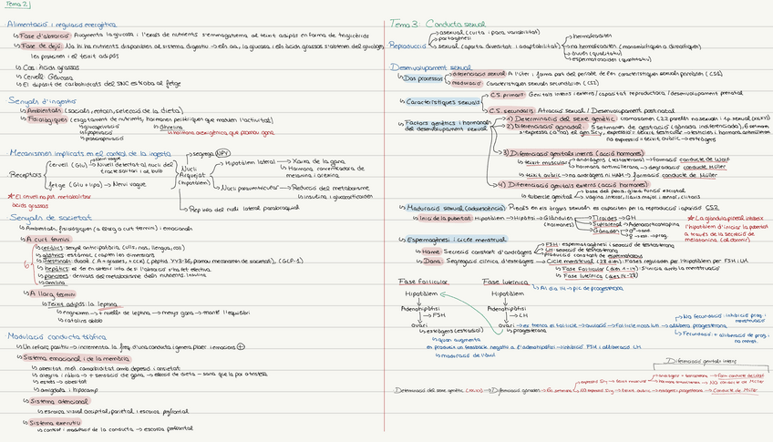Click the underlined text 'Cicle menstrual'
Viewport: 773px width, 442px height.
click(570, 262)
